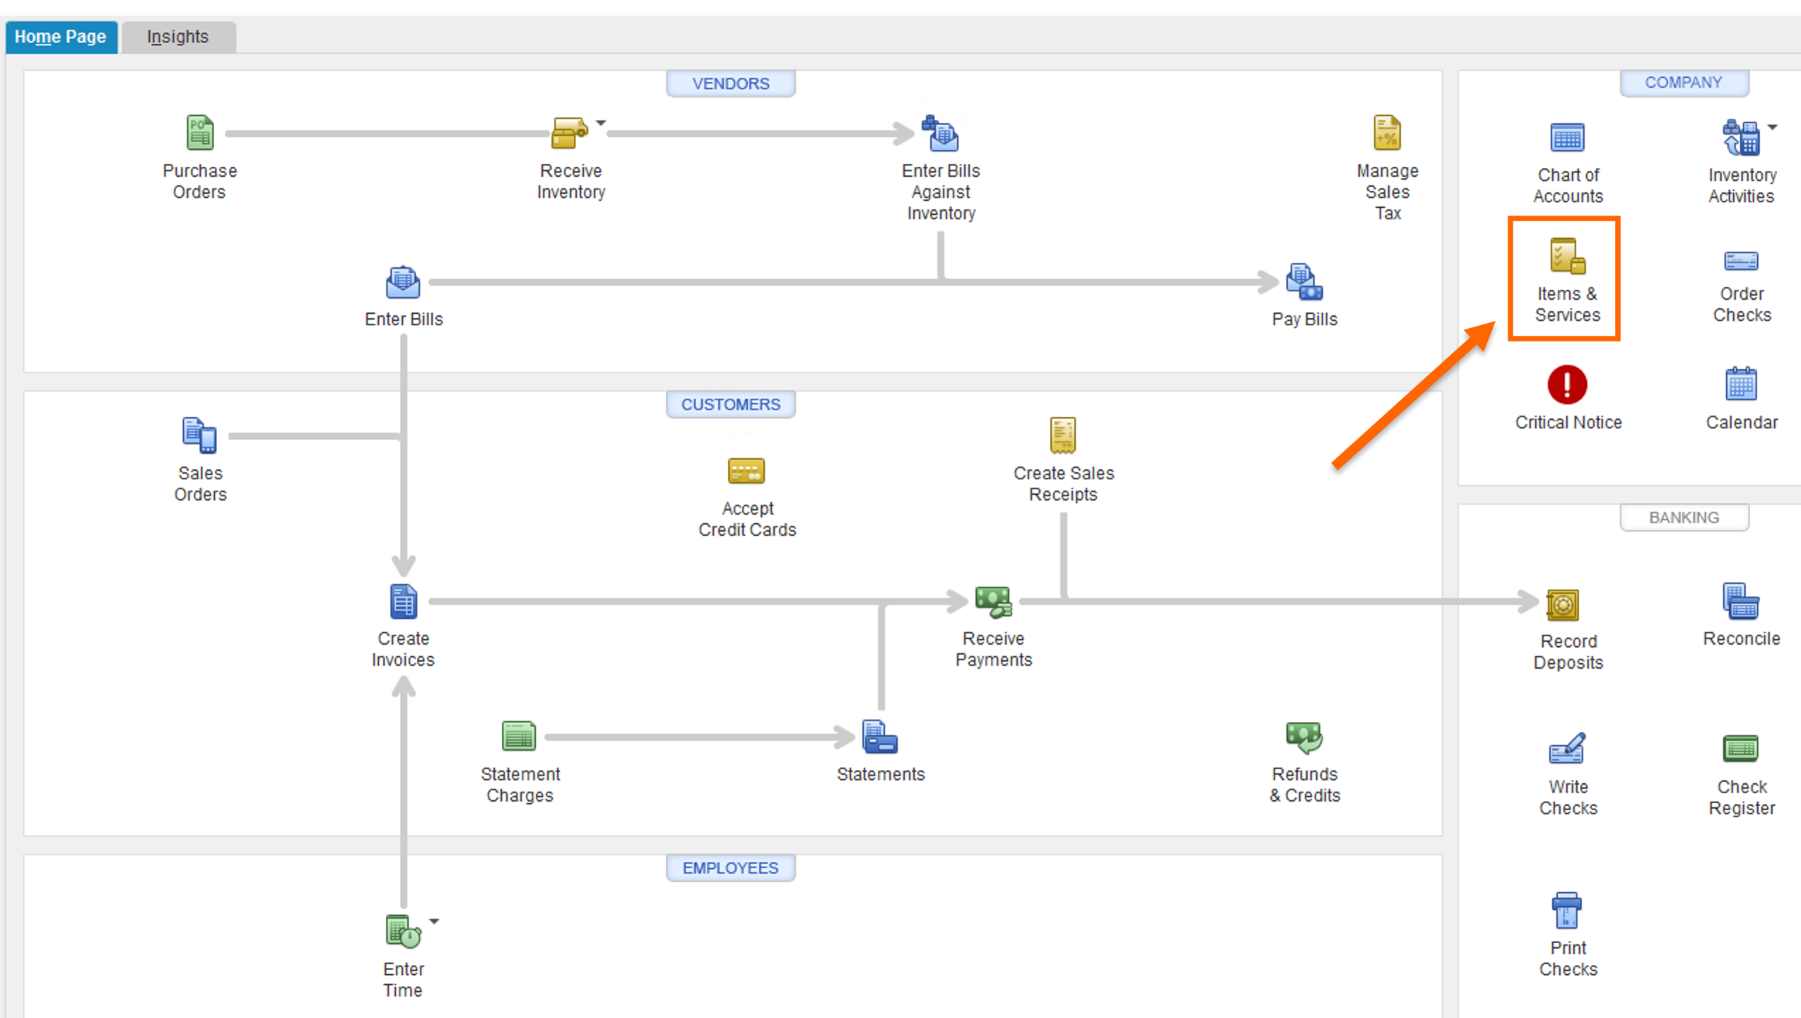1801x1018 pixels.
Task: Open Record Deposits
Action: click(1563, 605)
